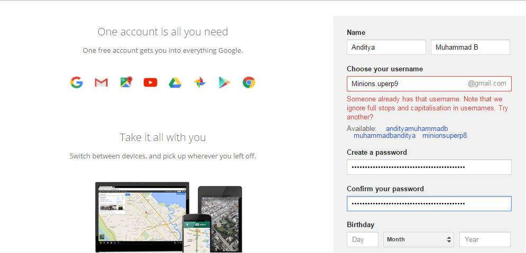Viewport: 526px width, 253px height.
Task: Click the 'Name' label
Action: point(356,33)
